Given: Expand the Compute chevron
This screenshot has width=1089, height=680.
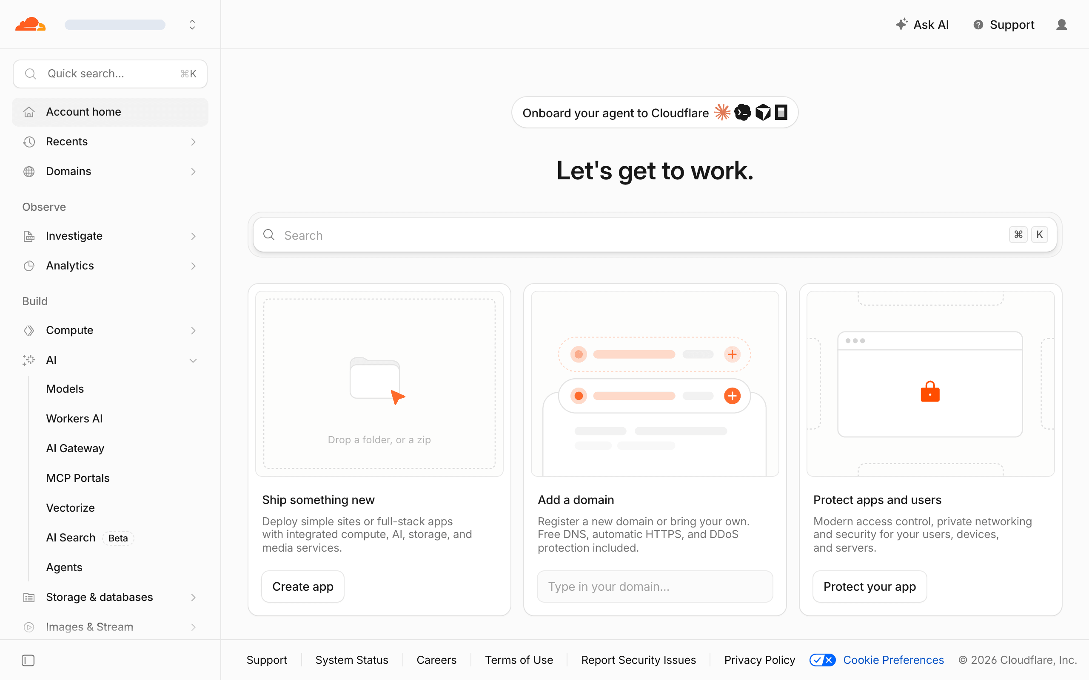Looking at the screenshot, I should (x=193, y=331).
